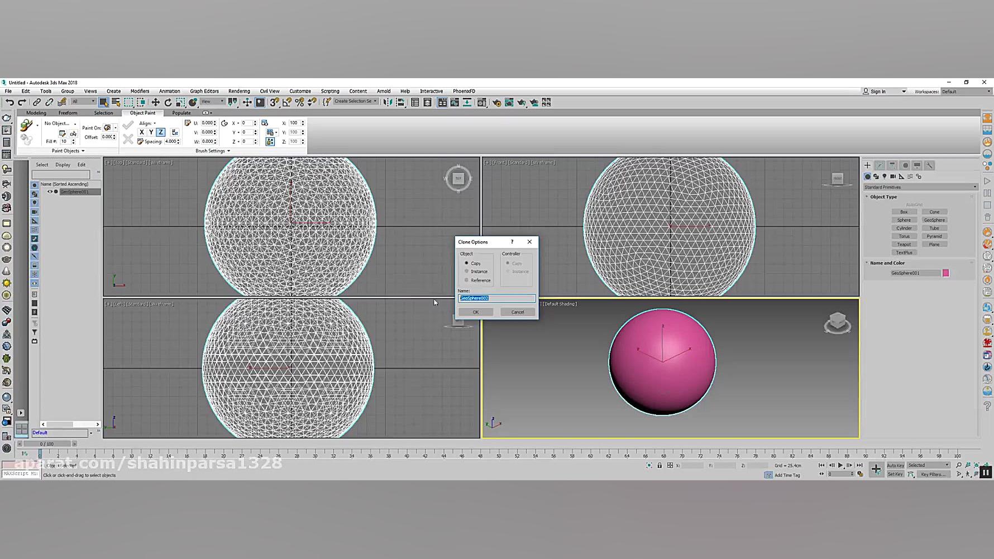The image size is (994, 559).
Task: Select the Rotate tool in toolbar
Action: point(168,102)
